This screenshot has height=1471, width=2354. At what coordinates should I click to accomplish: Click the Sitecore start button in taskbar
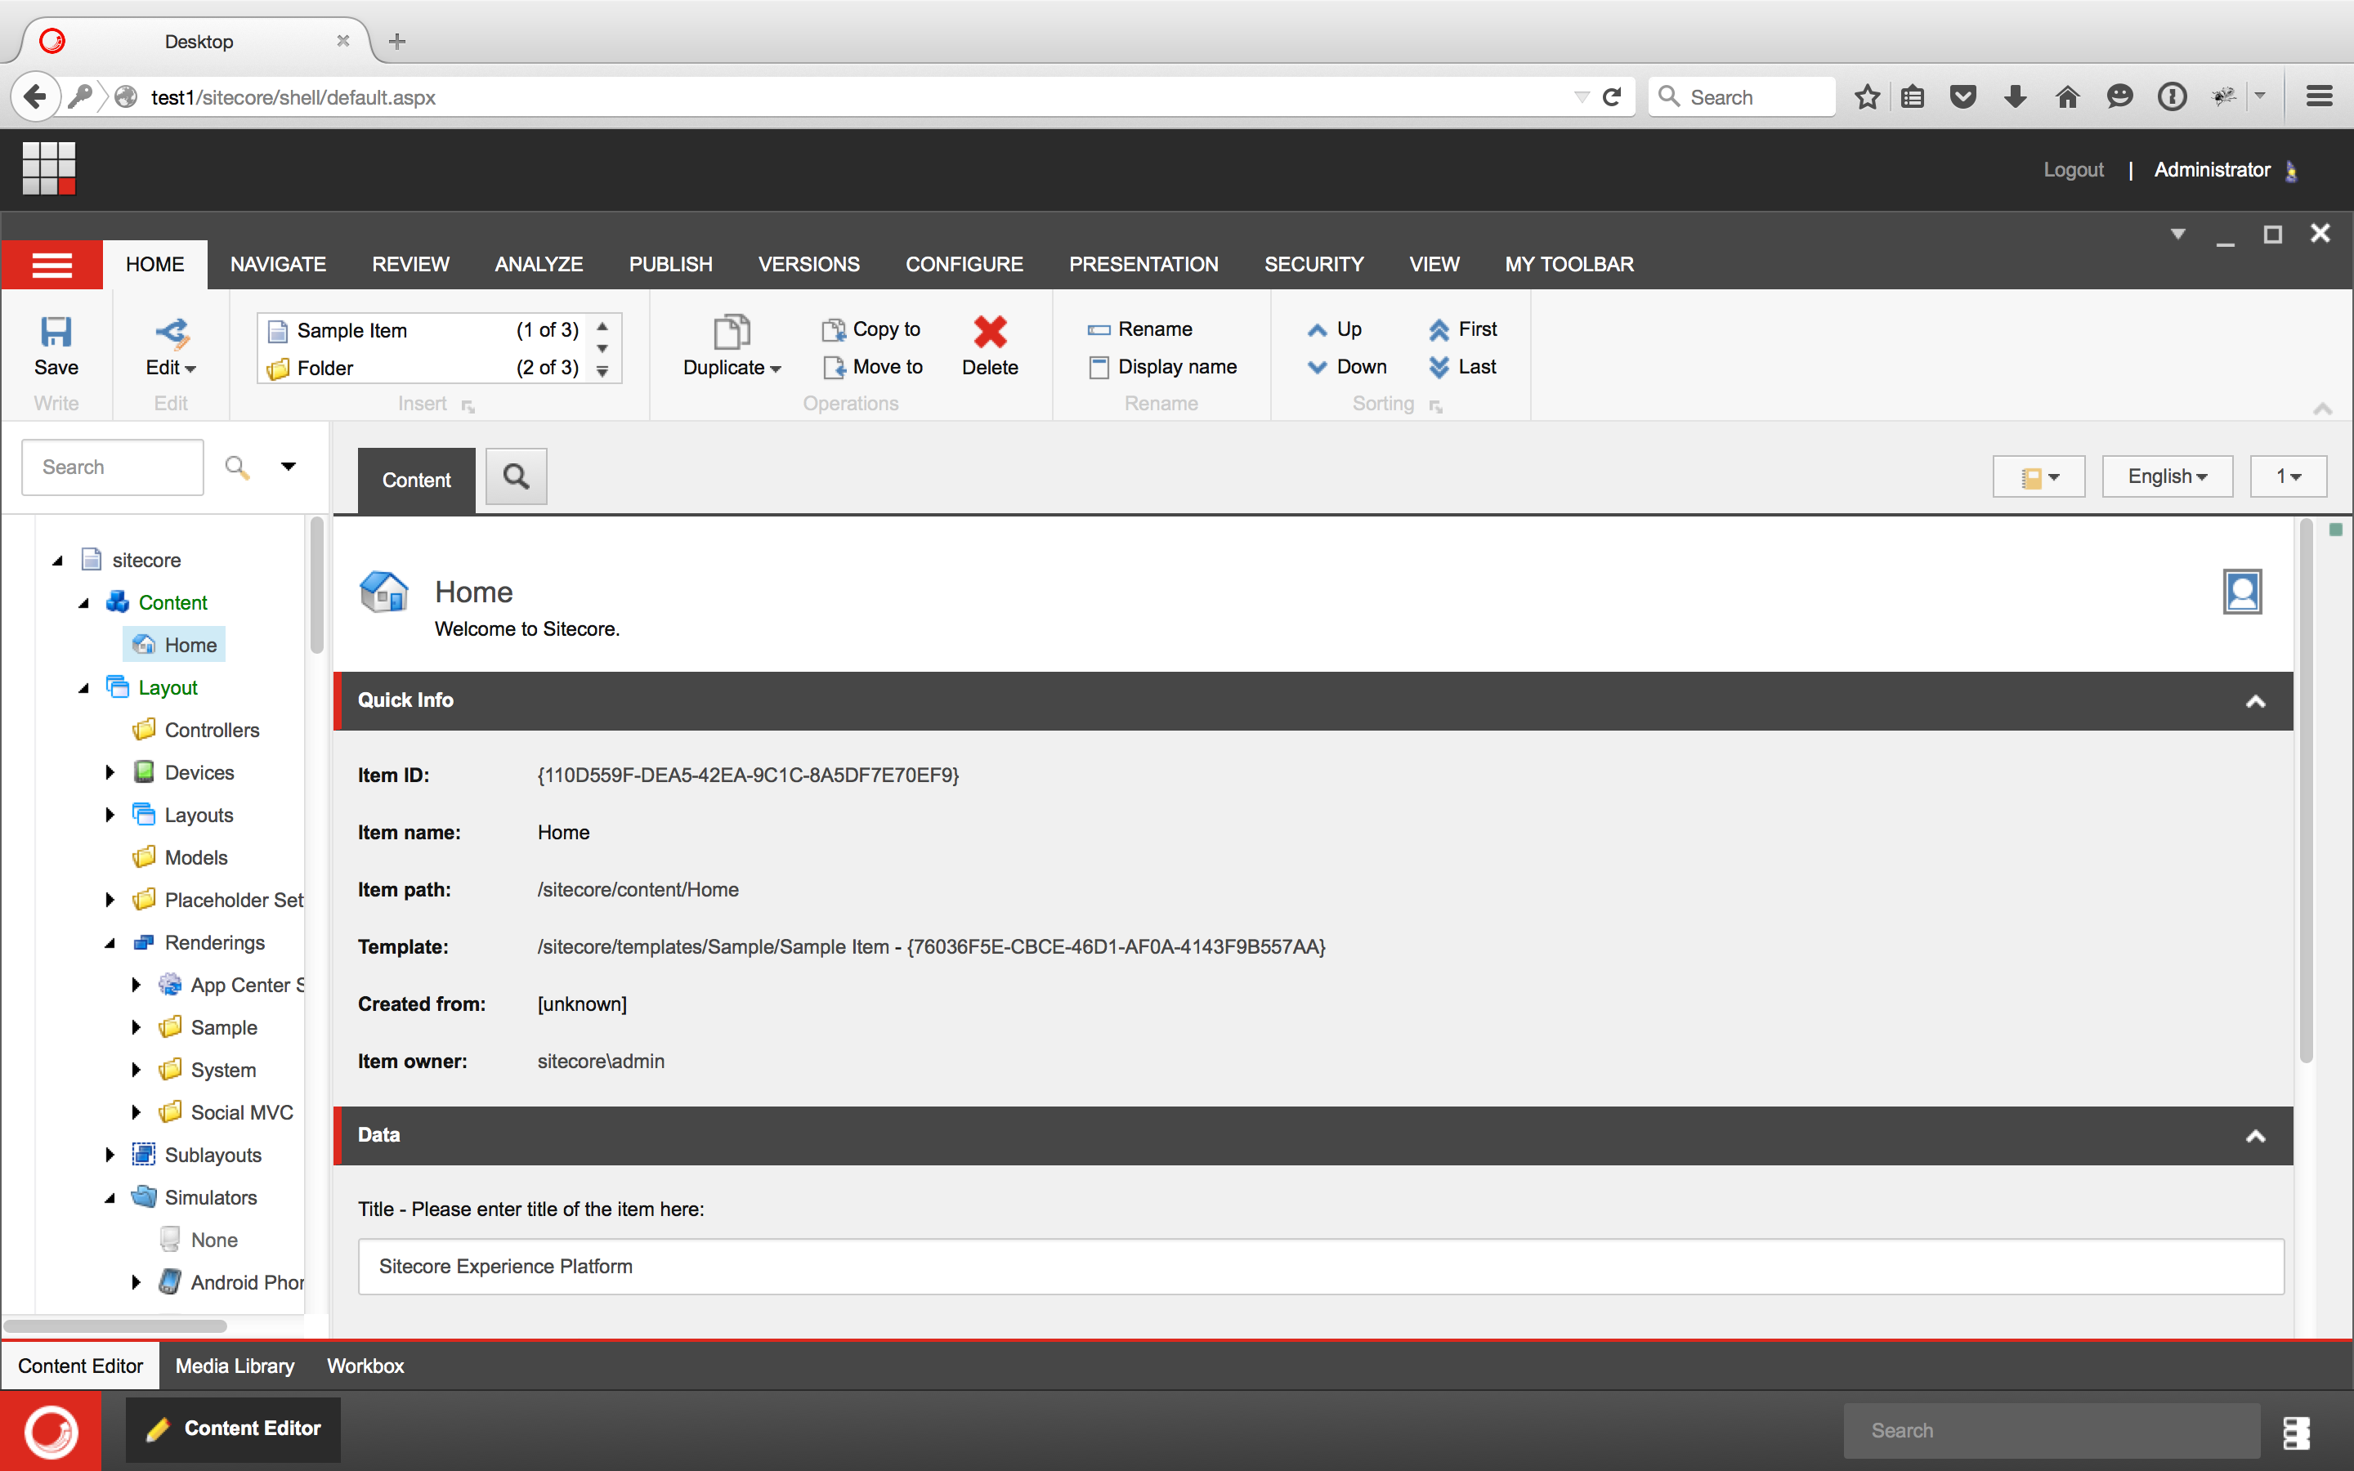click(x=51, y=1430)
